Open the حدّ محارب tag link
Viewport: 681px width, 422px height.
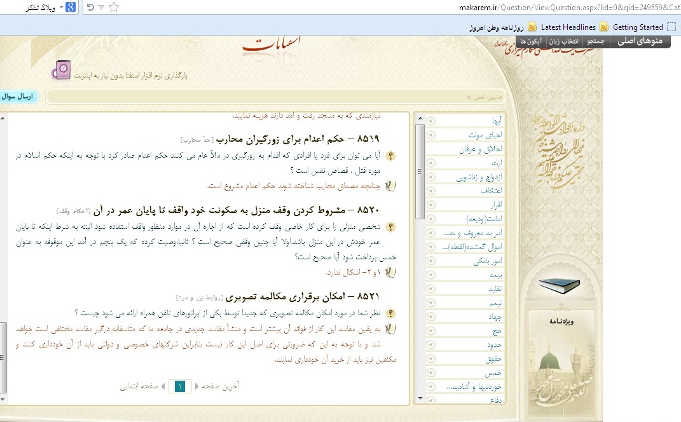tap(197, 140)
